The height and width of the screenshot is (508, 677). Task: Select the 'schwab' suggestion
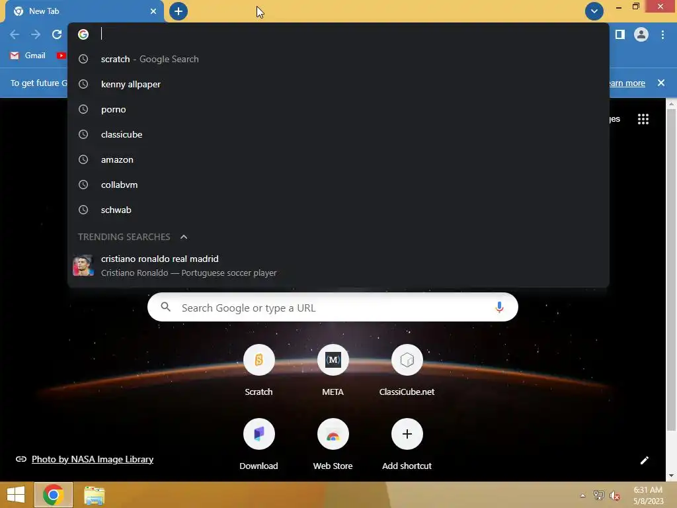pyautogui.click(x=338, y=210)
